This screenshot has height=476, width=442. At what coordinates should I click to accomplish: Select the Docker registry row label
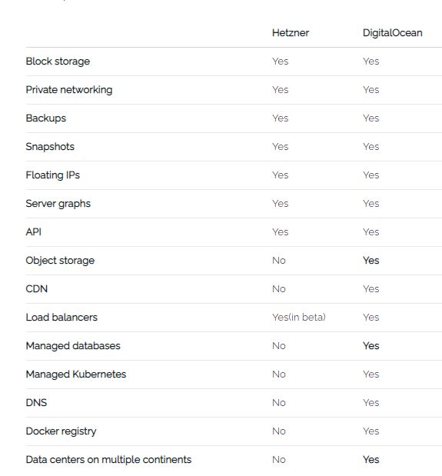coord(61,431)
